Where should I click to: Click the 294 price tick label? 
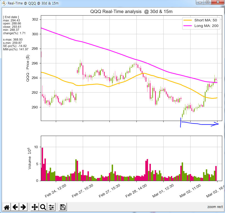35,78
